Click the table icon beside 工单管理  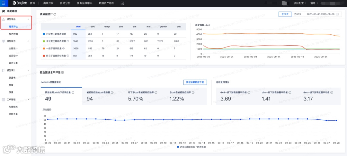tap(4, 100)
